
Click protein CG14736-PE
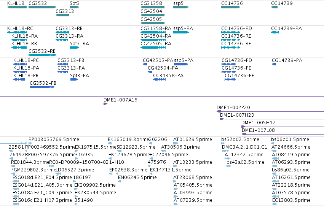(229, 72)
